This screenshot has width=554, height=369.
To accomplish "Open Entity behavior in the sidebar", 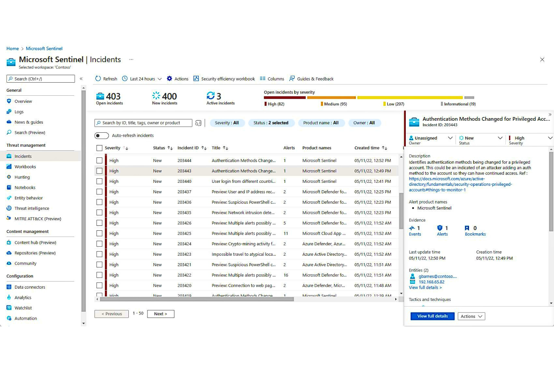I will (28, 198).
